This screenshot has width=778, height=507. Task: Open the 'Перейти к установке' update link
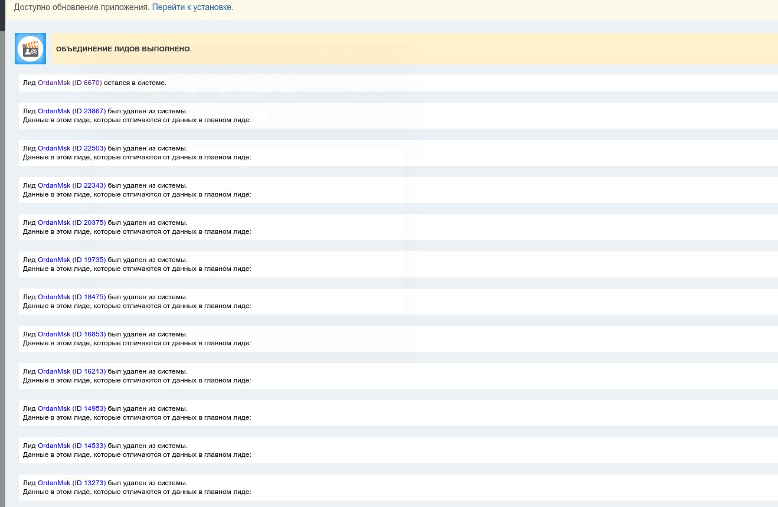click(x=192, y=7)
